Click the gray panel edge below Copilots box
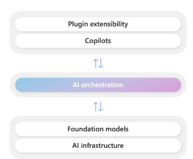Screen dimensions: 193x159 tap(98, 51)
